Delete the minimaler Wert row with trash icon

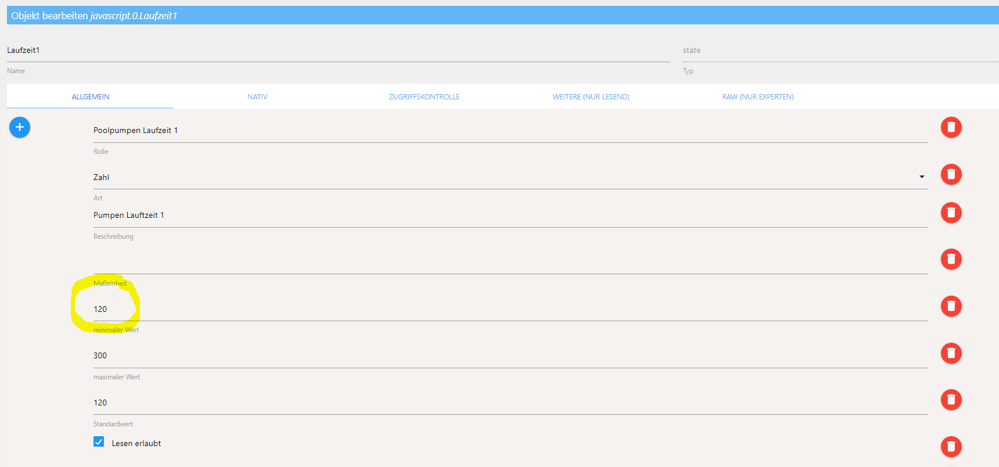point(951,306)
